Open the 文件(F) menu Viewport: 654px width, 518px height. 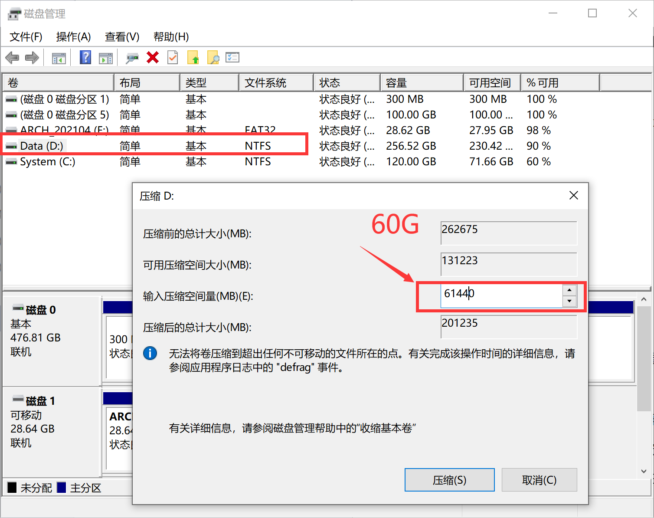(x=26, y=37)
